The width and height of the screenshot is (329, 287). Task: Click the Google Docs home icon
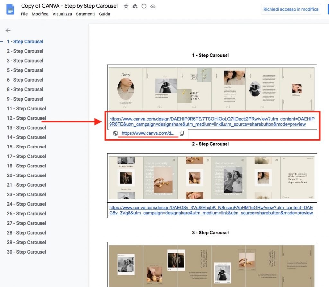(x=11, y=9)
